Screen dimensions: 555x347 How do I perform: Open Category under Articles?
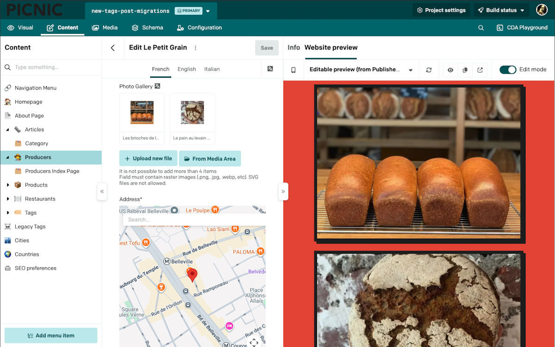tap(37, 143)
